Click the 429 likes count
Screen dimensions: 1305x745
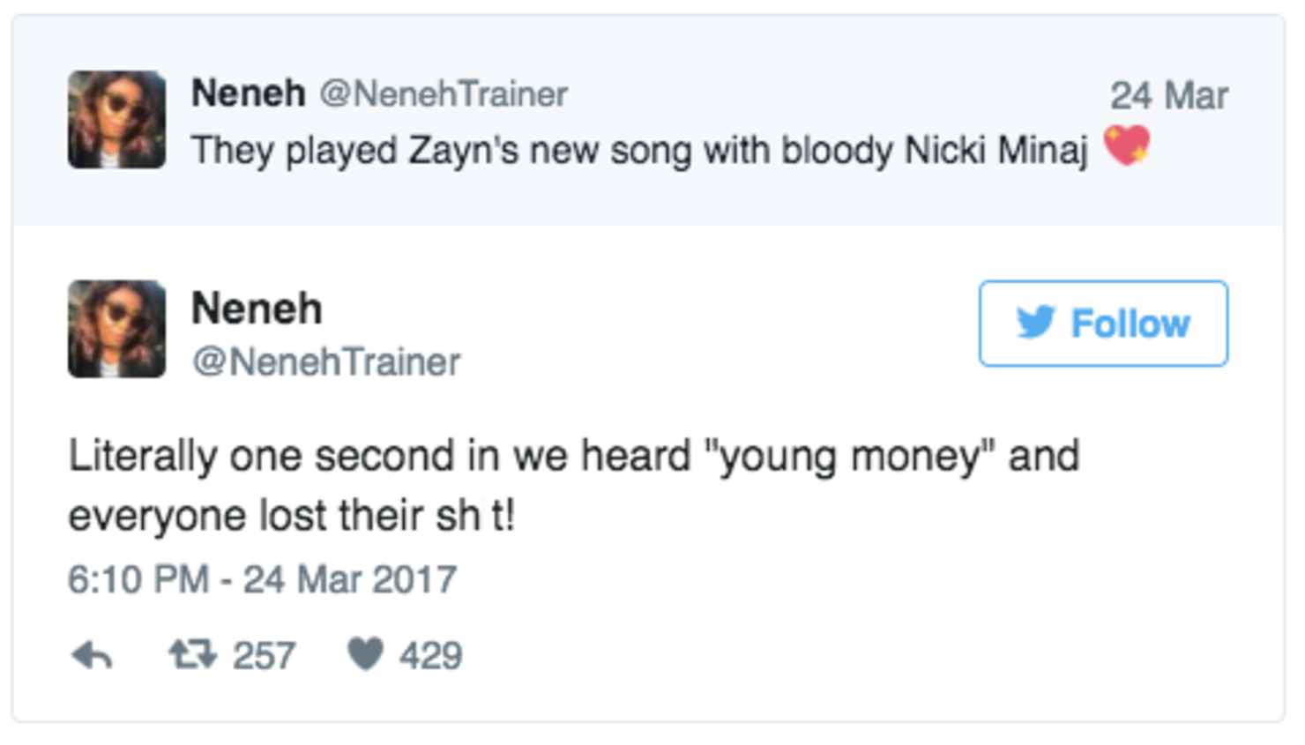[x=430, y=656]
